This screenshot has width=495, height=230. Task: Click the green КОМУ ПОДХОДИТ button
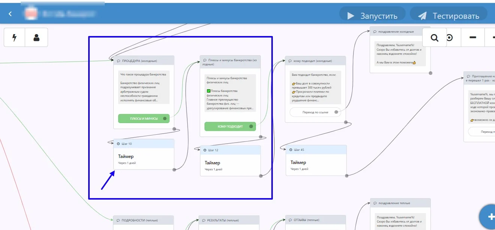[230, 126]
